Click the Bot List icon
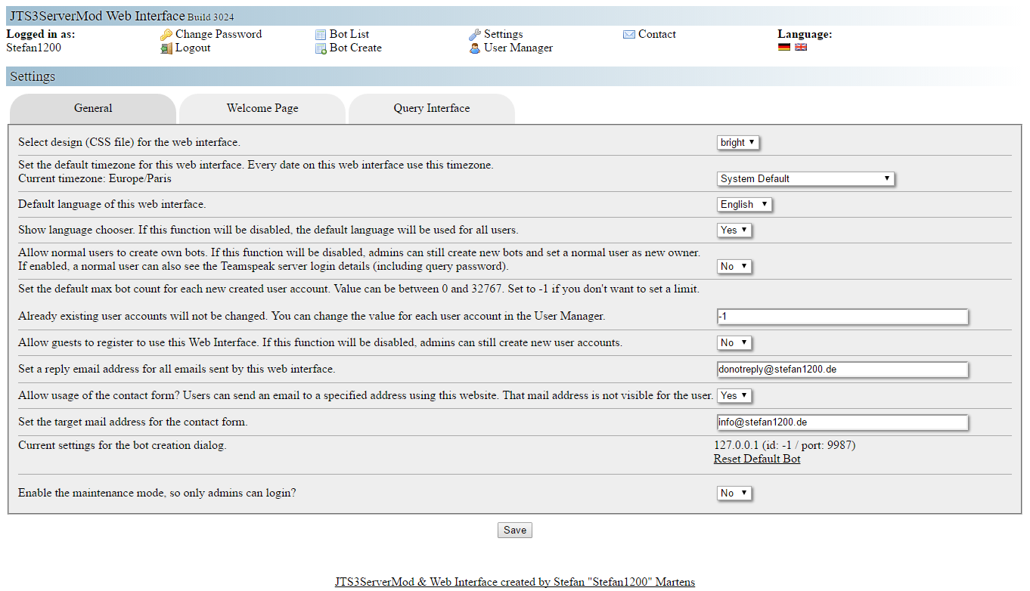 tap(321, 35)
